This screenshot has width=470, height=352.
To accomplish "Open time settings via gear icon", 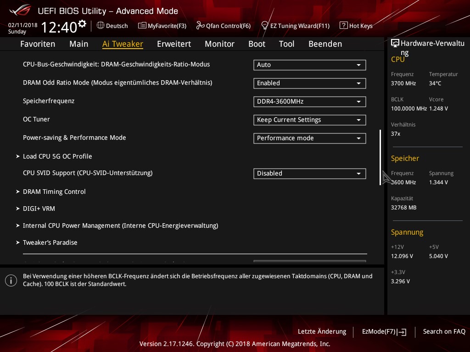I will pos(82,23).
